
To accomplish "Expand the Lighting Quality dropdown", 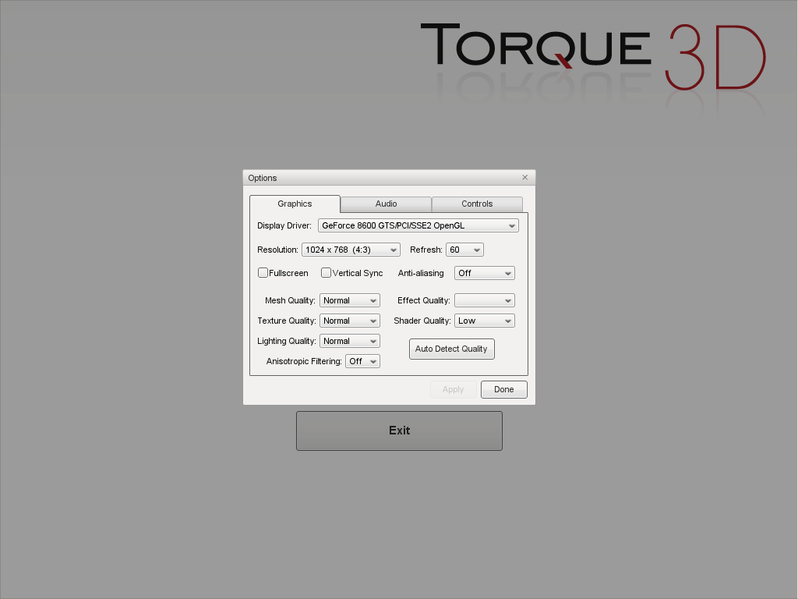I will click(349, 342).
